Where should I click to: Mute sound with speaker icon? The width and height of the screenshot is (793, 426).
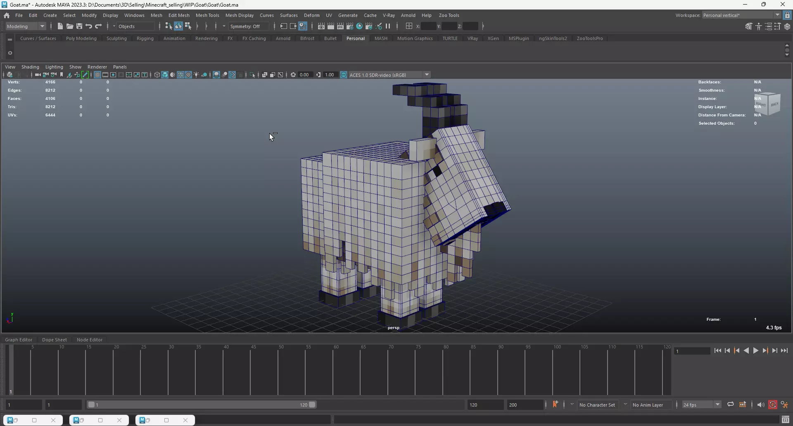[x=761, y=405]
